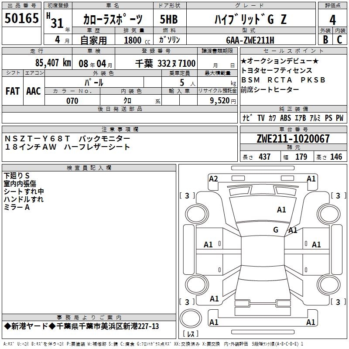Select vehicle history 自家用
Image resolution: width=349 pixels, height=349 pixels.
tap(93, 40)
